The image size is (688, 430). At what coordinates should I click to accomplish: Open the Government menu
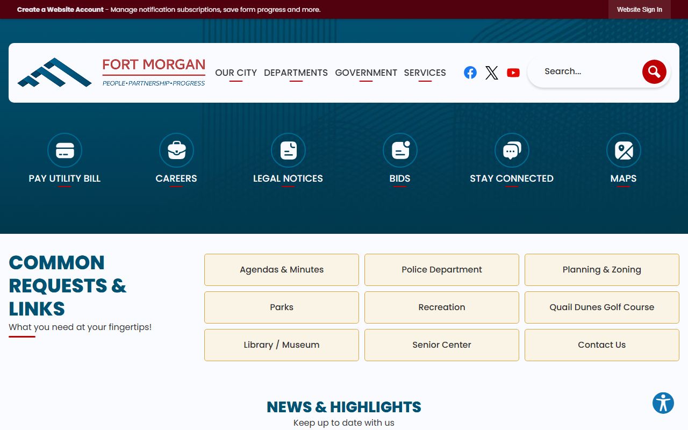click(x=366, y=73)
